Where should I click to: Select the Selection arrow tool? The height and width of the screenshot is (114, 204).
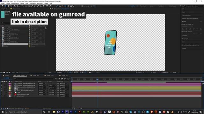click(x=6, y=6)
